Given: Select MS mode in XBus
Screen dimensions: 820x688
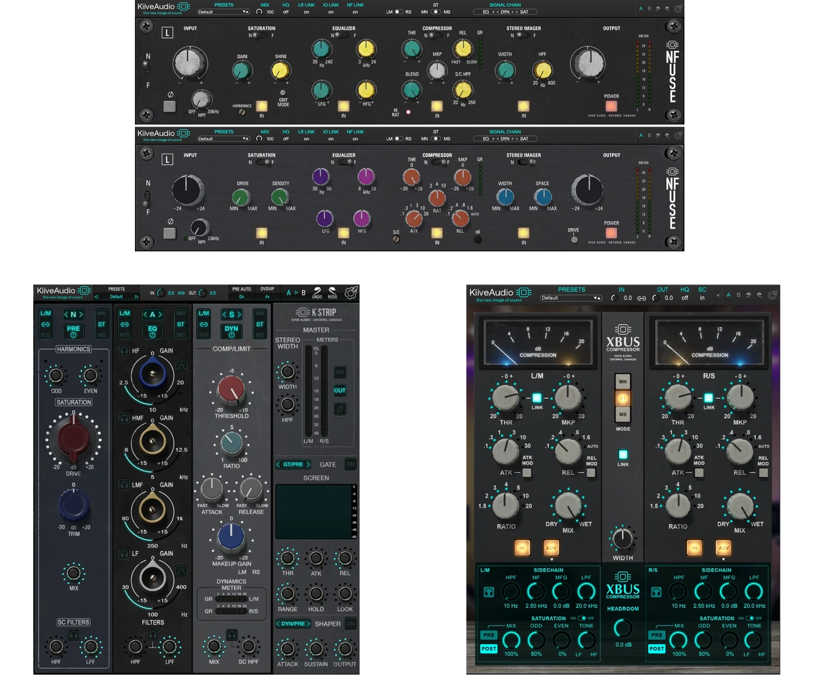Looking at the screenshot, I should (x=623, y=415).
